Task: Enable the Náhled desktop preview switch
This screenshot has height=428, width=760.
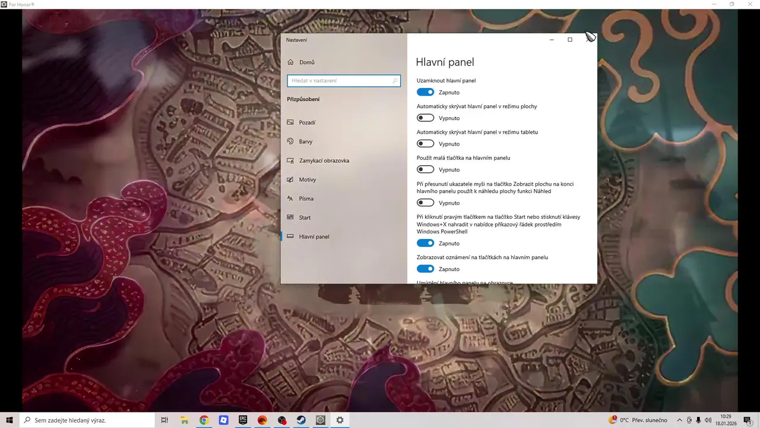Action: [x=425, y=203]
